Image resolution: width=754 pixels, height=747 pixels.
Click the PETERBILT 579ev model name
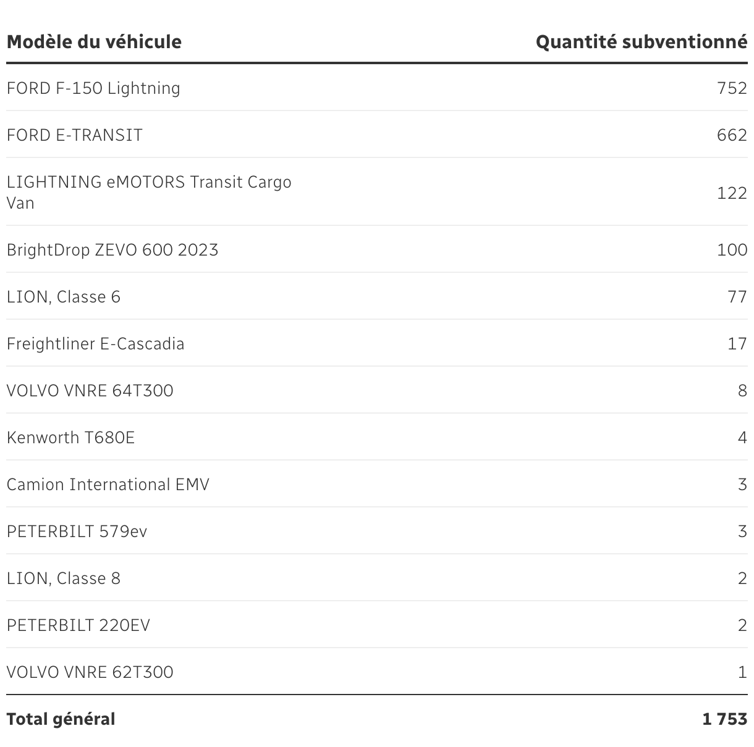(77, 532)
